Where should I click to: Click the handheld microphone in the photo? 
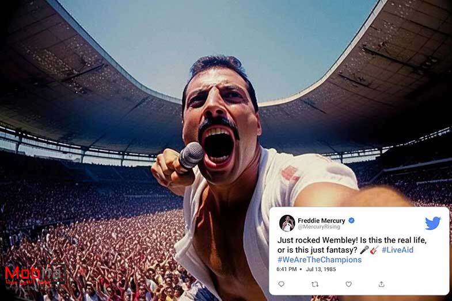coord(190,156)
